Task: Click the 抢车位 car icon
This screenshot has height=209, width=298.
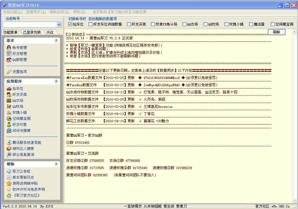Action: coord(9,88)
